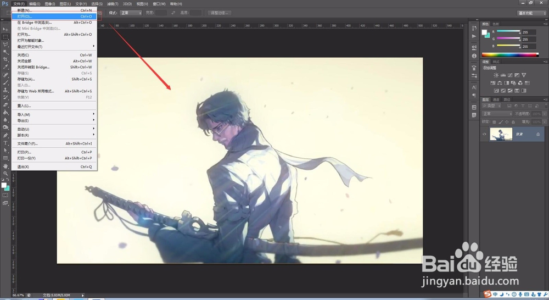Select the Clone Stamp tool

tap(5, 90)
